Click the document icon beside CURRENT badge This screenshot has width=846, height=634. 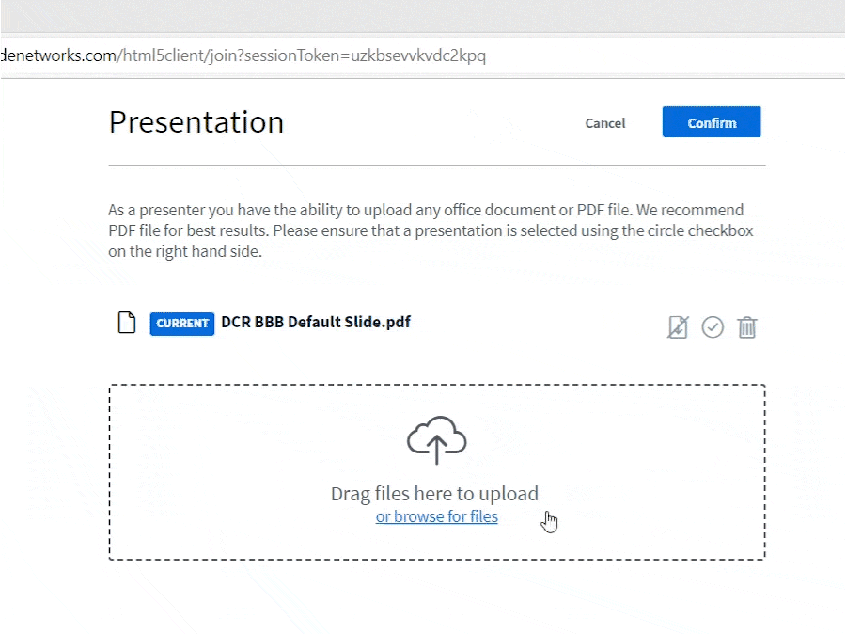tap(126, 323)
